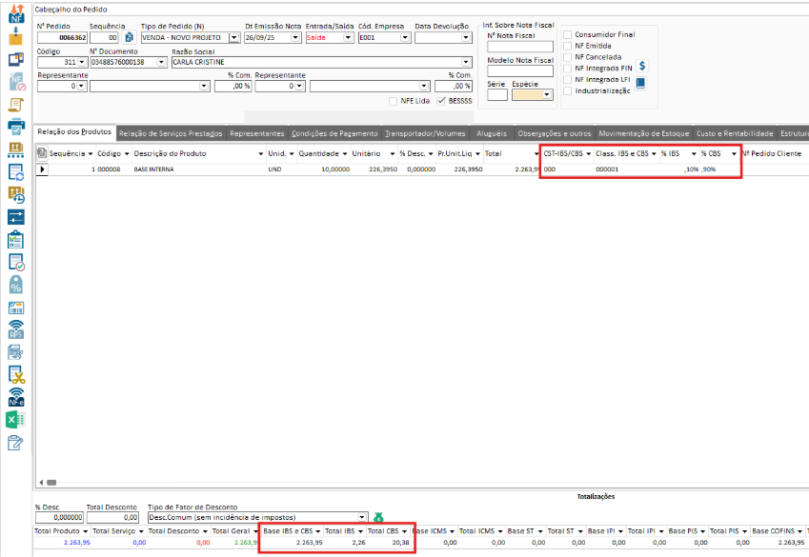809x557 pixels.
Task: Click the barcode icon in left sidebar
Action: coord(14,308)
